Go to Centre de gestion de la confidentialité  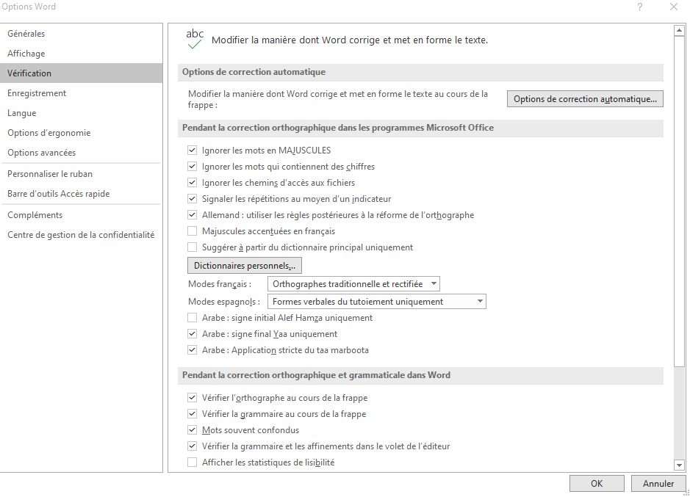tap(82, 235)
